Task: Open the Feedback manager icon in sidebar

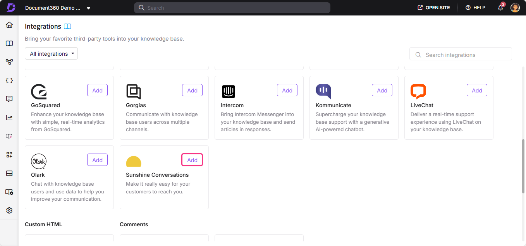Action: 9,99
